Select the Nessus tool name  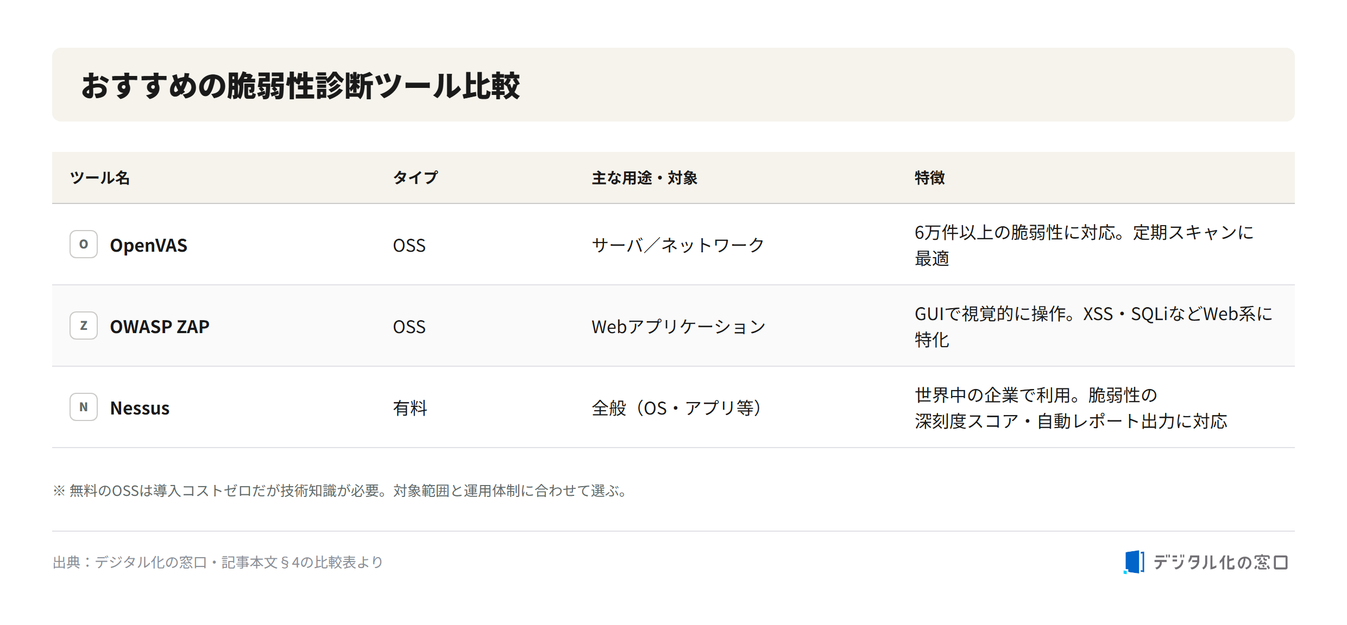[140, 408]
